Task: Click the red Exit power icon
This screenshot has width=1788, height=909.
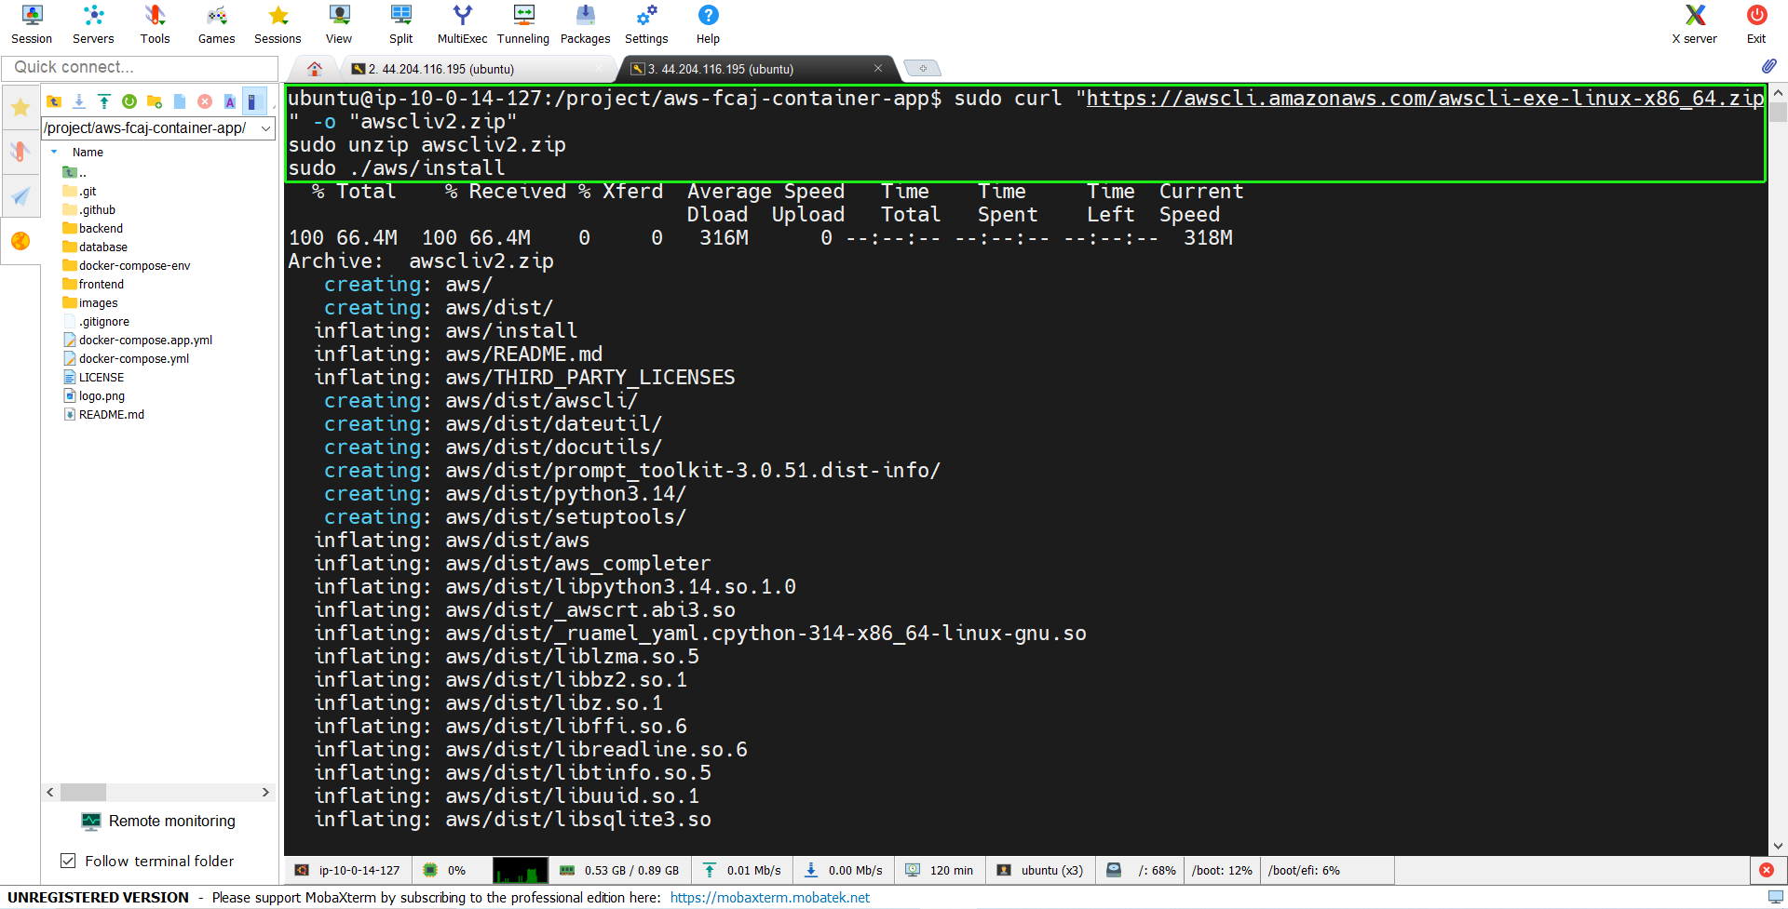Action: tap(1756, 24)
